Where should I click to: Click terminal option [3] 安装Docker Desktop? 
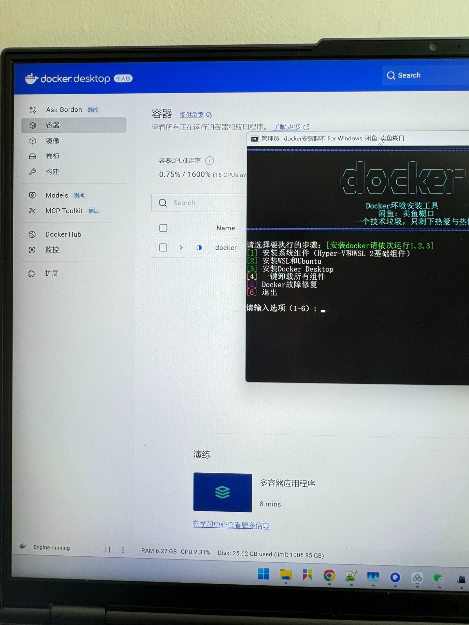290,269
